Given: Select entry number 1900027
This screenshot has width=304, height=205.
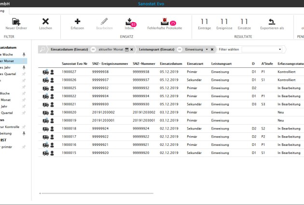Looking at the screenshot, I should coord(69,72).
